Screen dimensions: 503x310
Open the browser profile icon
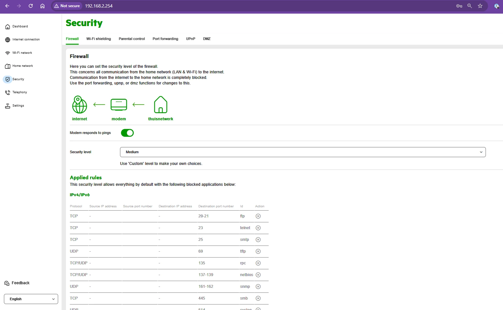pyautogui.click(x=496, y=6)
